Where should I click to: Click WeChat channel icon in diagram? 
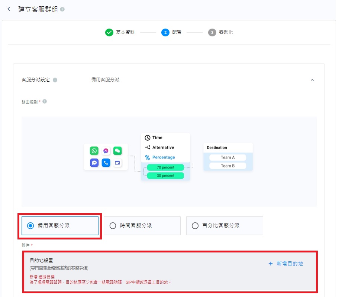click(x=117, y=151)
